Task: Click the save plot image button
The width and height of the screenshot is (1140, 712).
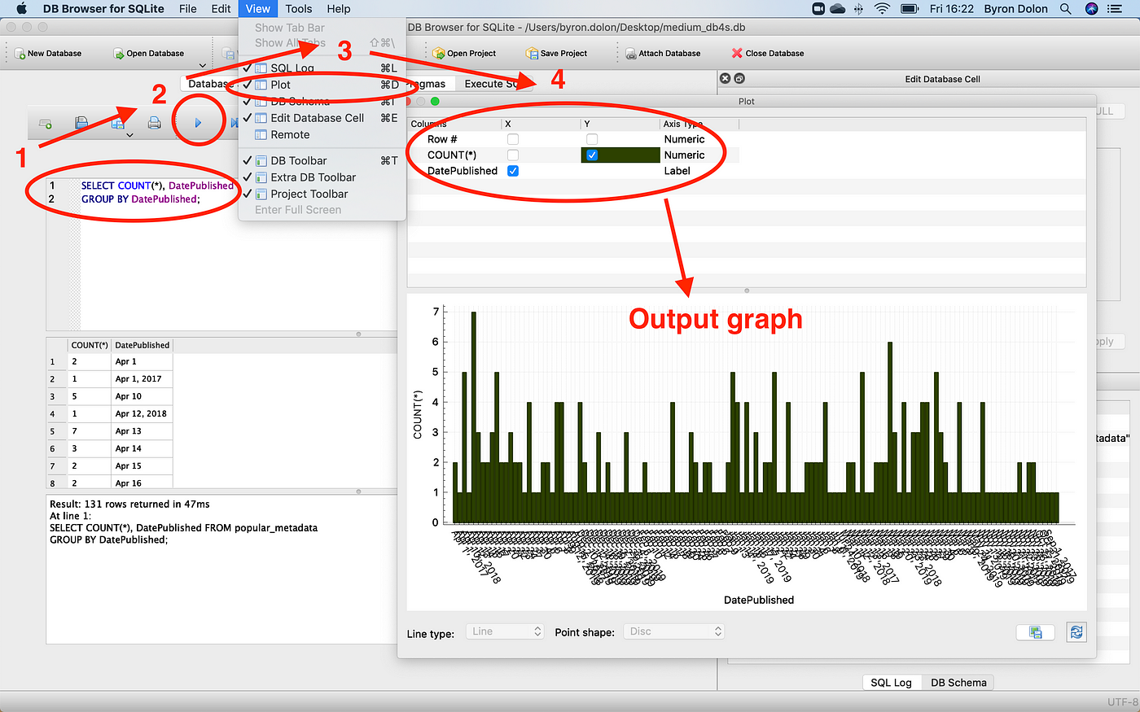Action: pos(1036,632)
